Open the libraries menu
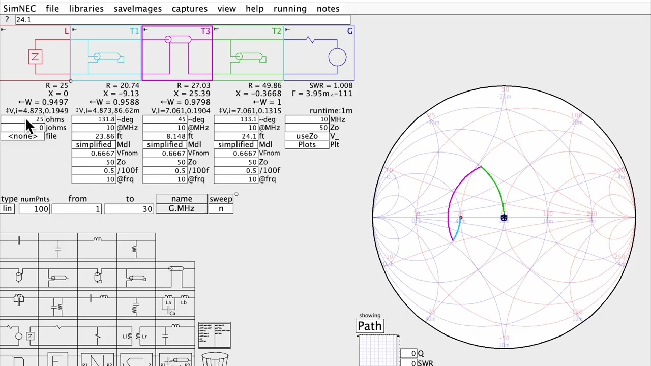The image size is (651, 366). (x=86, y=9)
